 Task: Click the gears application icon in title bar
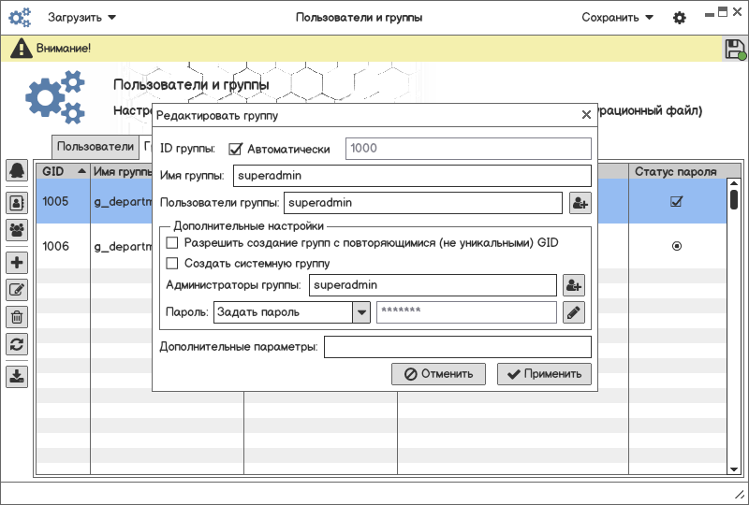point(20,18)
